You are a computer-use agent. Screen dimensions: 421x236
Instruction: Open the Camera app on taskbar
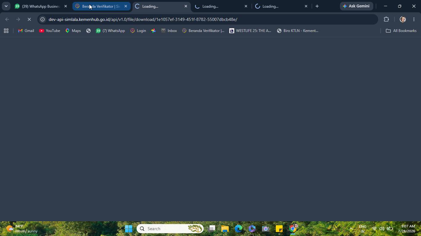tap(266, 229)
